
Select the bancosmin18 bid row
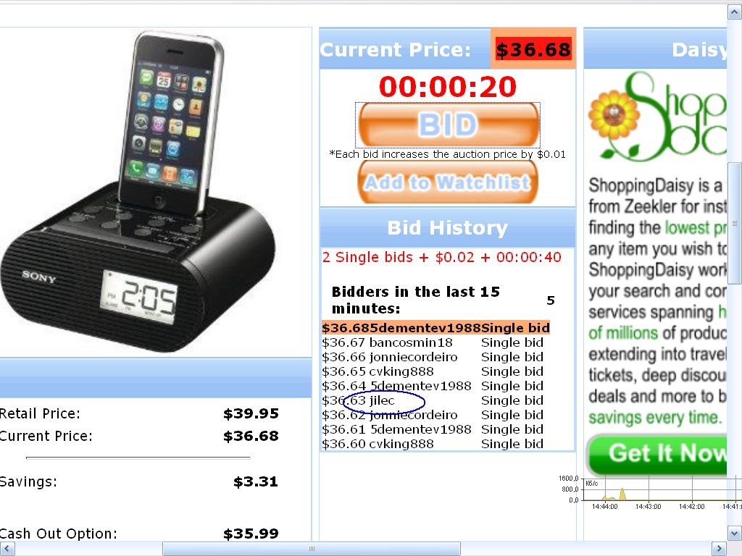click(433, 342)
